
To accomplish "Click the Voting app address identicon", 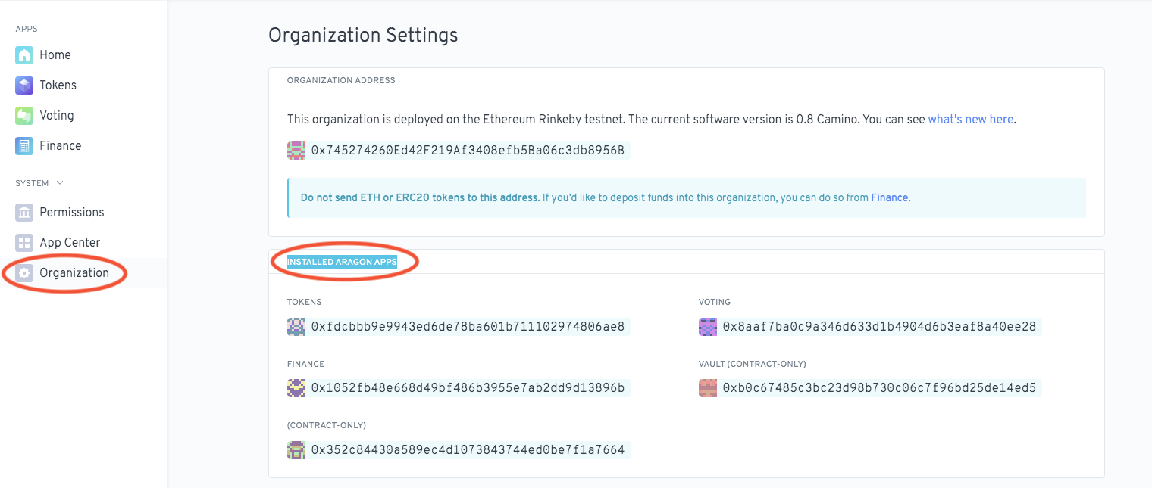I will pyautogui.click(x=708, y=327).
